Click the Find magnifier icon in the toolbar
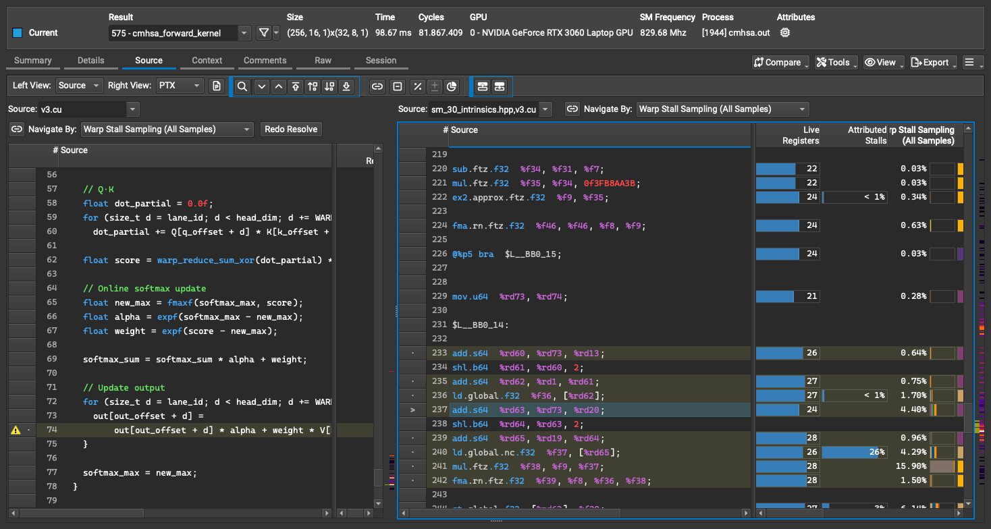The height and width of the screenshot is (529, 991). 242,86
